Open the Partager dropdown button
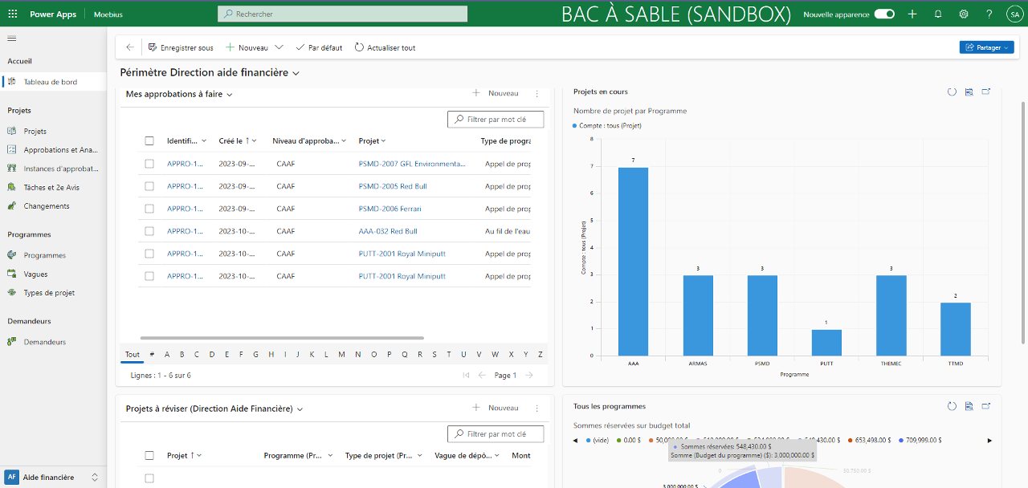Viewport: 1028px width, 488px height. pyautogui.click(x=986, y=47)
